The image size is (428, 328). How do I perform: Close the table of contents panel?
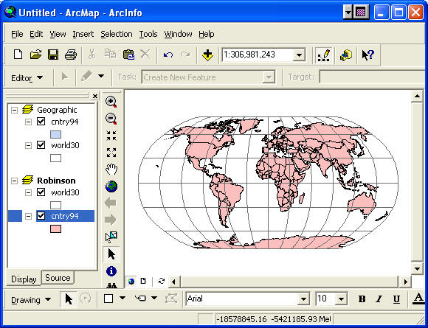(x=94, y=96)
